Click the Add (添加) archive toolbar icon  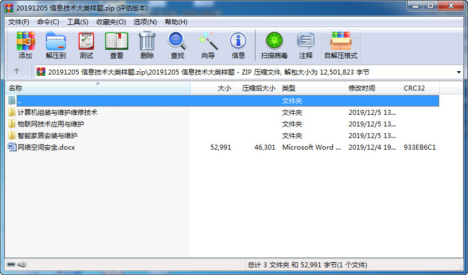[x=25, y=41]
